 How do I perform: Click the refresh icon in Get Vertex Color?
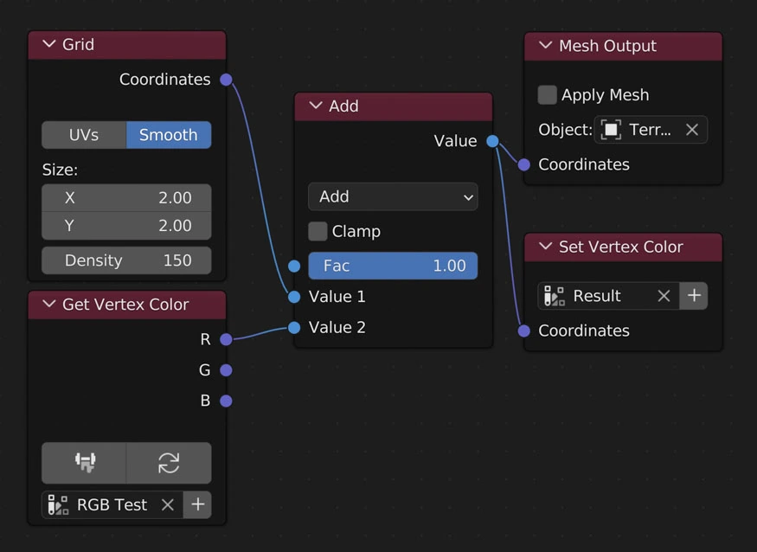point(169,463)
